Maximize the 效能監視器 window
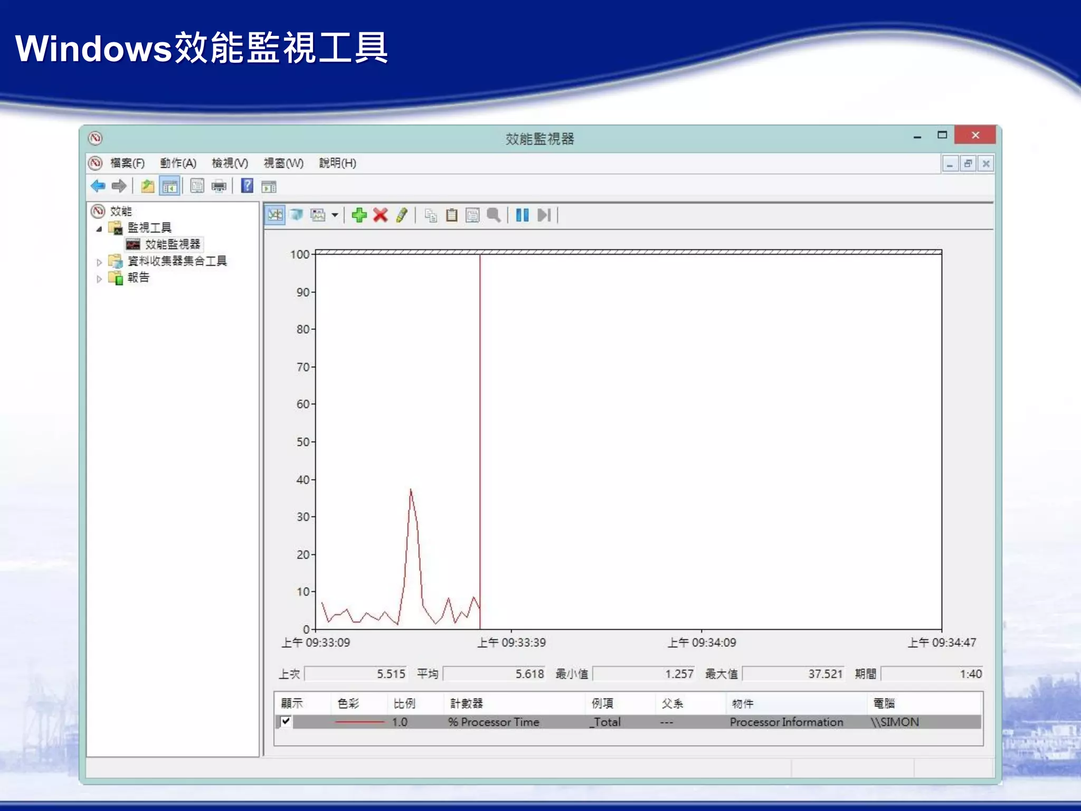The width and height of the screenshot is (1081, 811). coord(942,135)
